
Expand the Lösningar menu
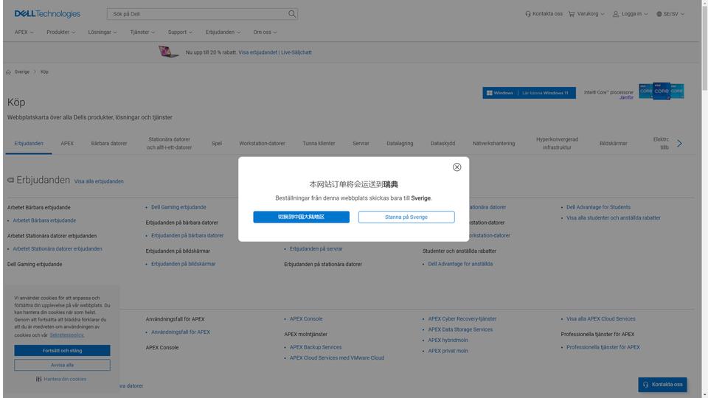point(103,32)
